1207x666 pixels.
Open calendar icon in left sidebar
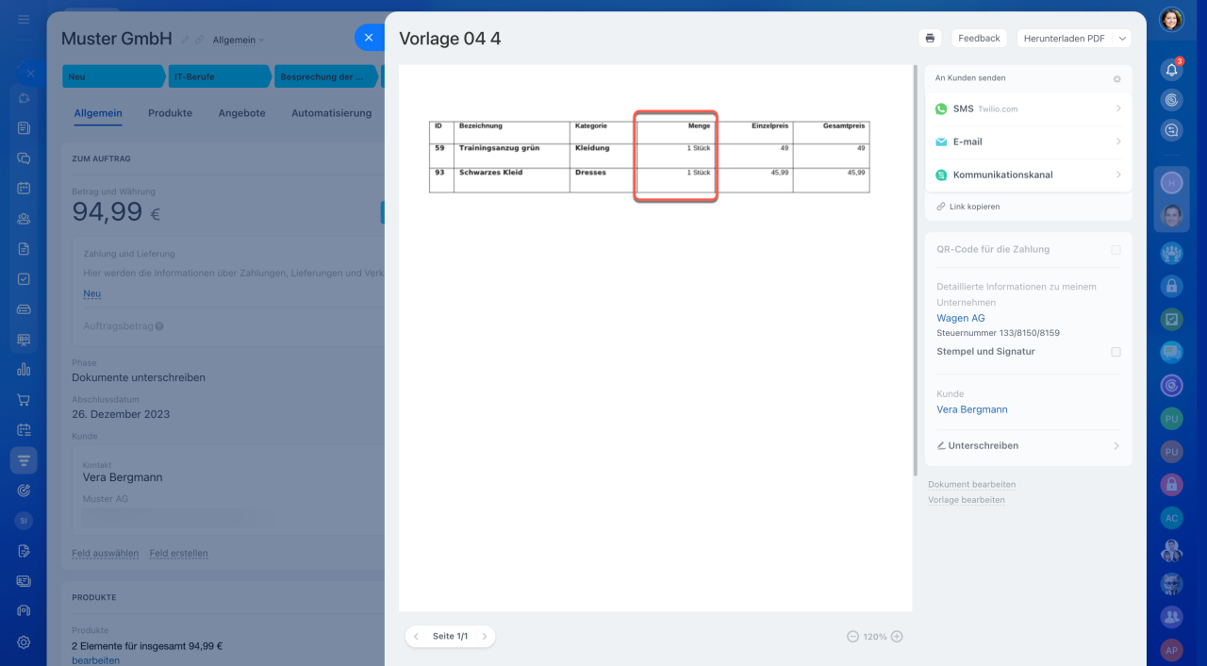(x=24, y=188)
